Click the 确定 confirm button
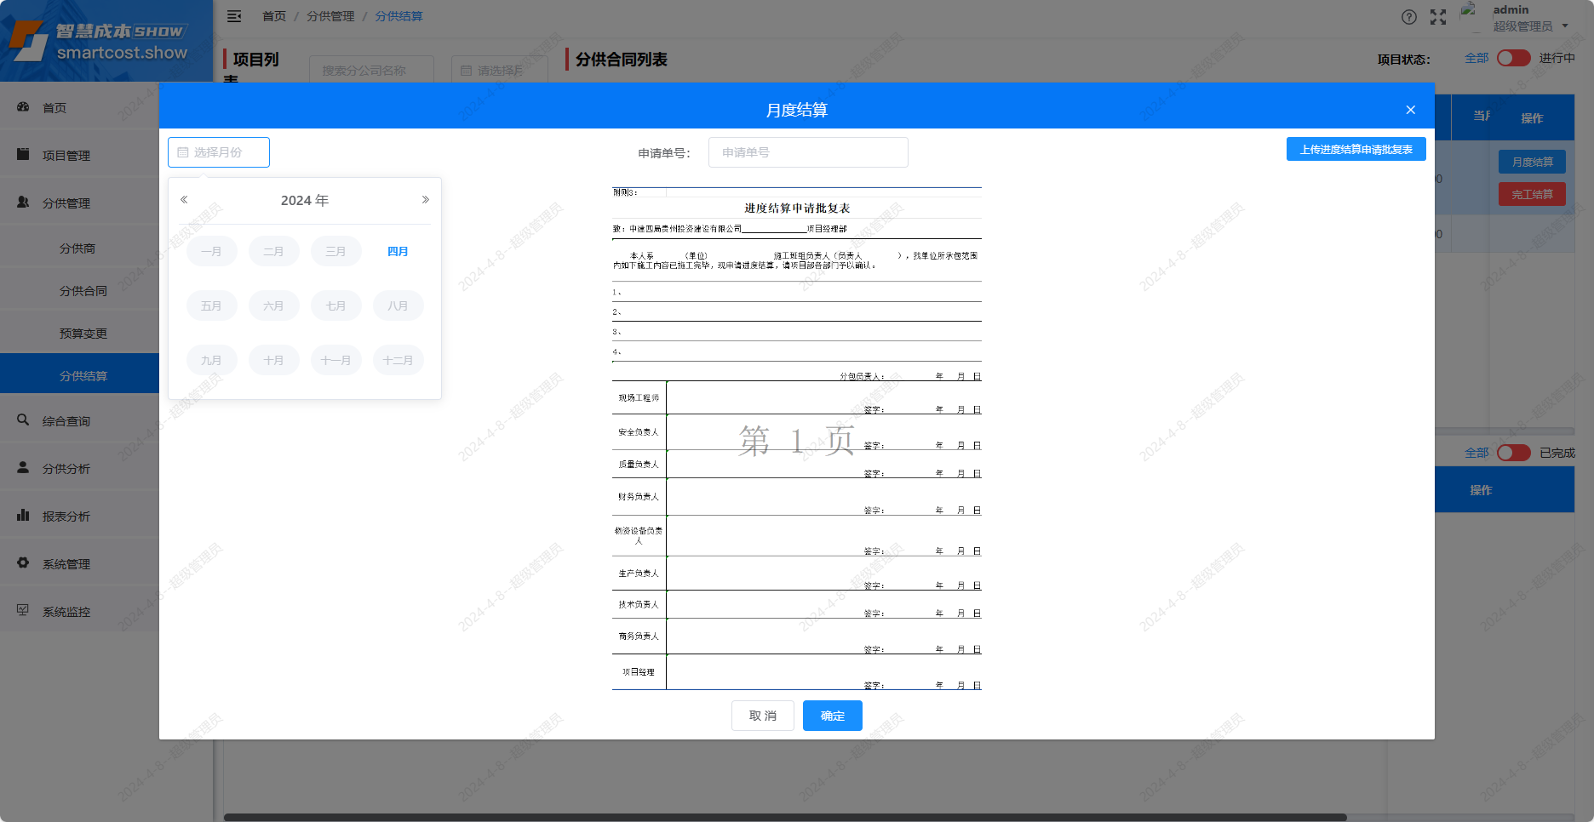1594x822 pixels. click(x=832, y=716)
